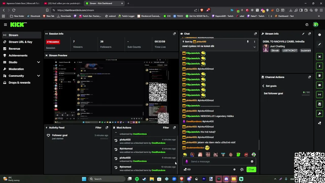This screenshot has width=325, height=183.
Task: Open the user profile avatar menu
Action: 316,25
